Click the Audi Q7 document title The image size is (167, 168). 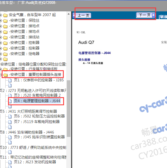(x=86, y=42)
